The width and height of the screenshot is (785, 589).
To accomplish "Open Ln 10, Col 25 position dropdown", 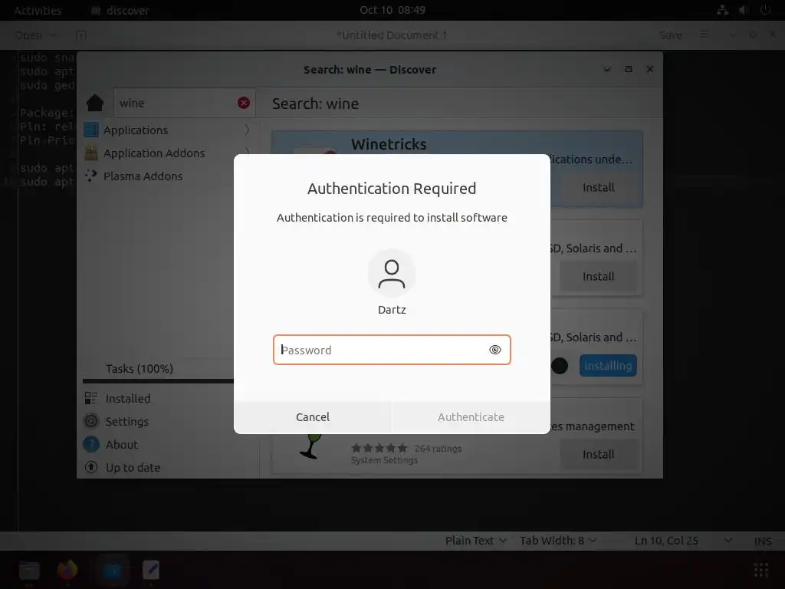I will (x=683, y=541).
